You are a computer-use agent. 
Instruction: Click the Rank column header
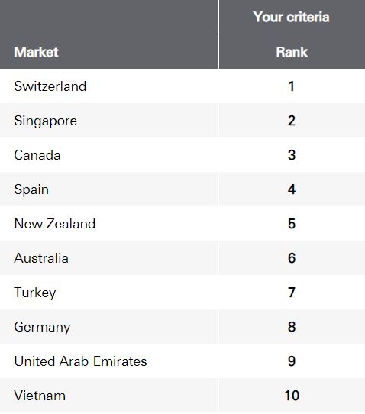pos(292,52)
